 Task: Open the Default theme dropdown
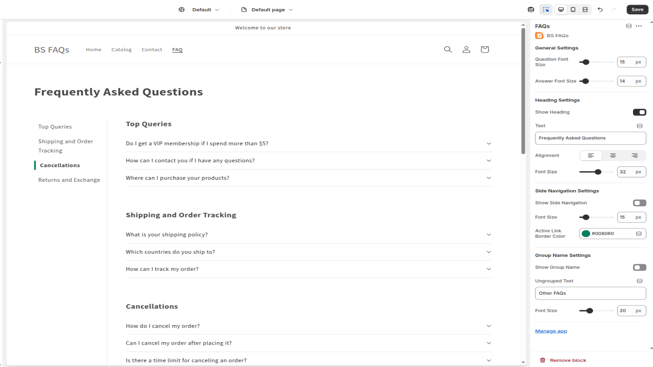tap(203, 9)
